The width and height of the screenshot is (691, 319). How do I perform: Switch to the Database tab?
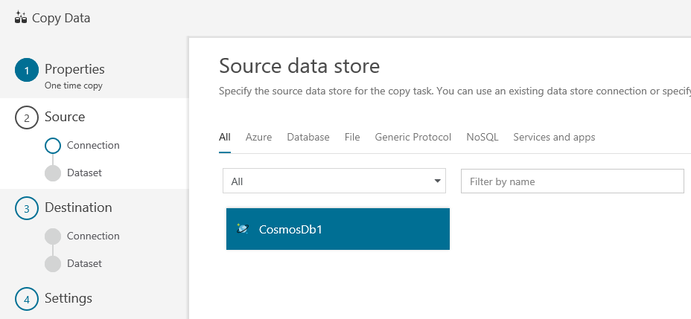tap(308, 138)
